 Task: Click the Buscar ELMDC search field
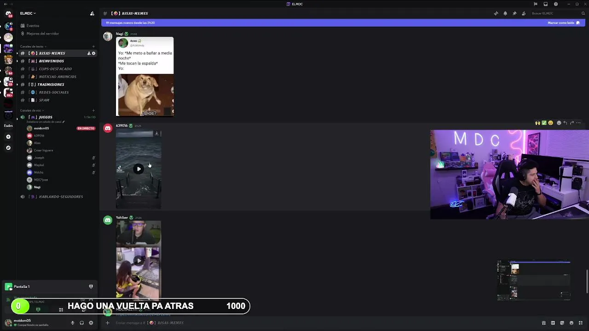tap(558, 13)
